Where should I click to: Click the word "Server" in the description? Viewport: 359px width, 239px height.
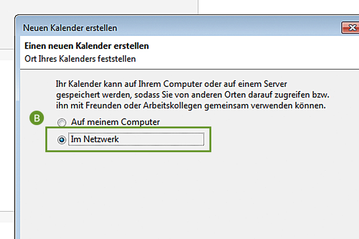click(x=275, y=84)
